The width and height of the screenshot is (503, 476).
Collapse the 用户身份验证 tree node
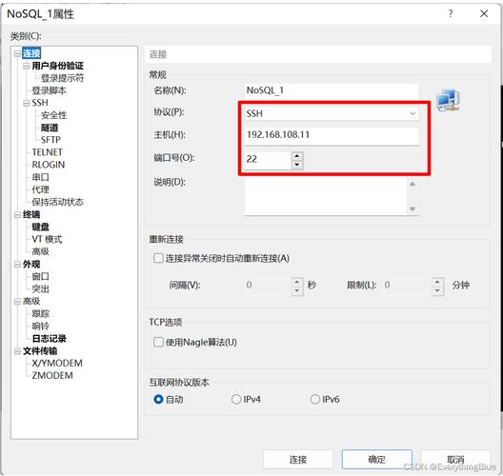tap(27, 66)
